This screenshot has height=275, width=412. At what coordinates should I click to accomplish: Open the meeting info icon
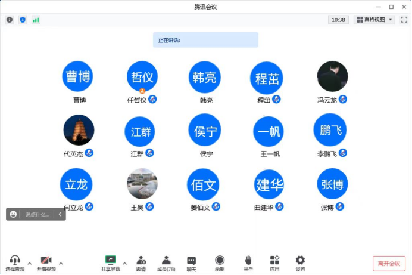(9, 20)
